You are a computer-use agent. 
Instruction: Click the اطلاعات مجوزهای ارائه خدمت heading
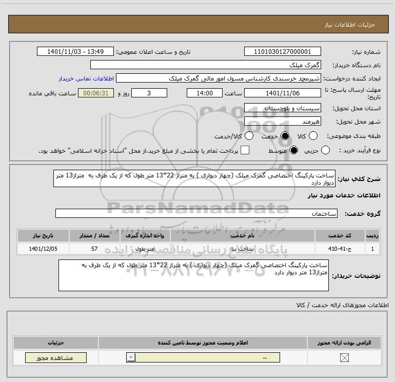tap(343, 305)
